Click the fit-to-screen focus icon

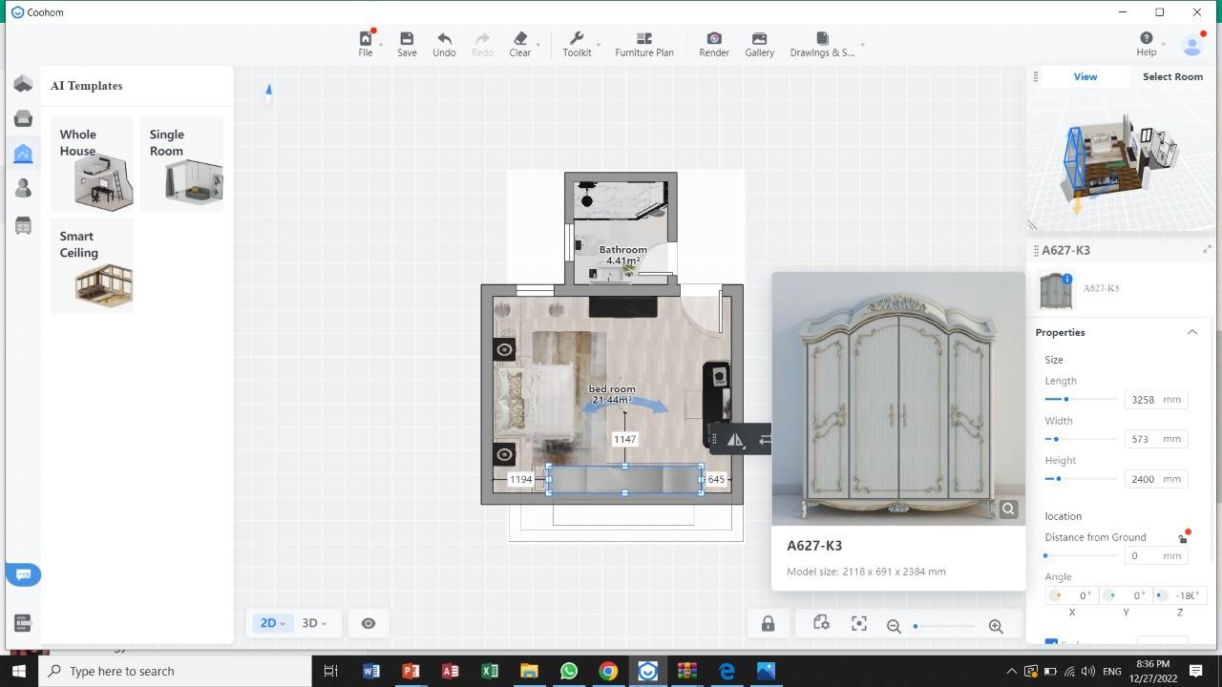pyautogui.click(x=859, y=624)
